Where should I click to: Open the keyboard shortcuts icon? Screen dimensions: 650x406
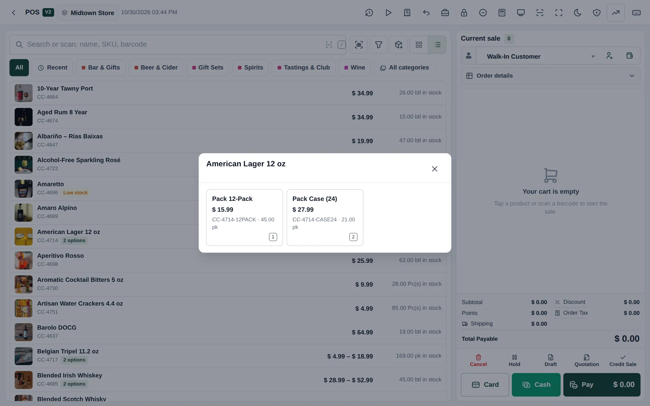[x=636, y=13]
